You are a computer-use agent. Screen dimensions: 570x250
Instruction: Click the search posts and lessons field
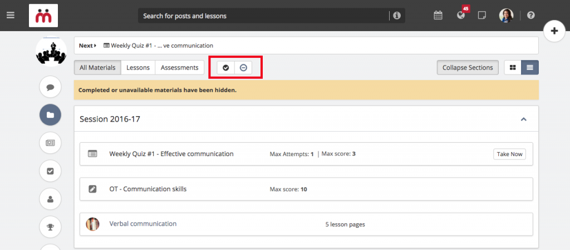click(x=263, y=16)
